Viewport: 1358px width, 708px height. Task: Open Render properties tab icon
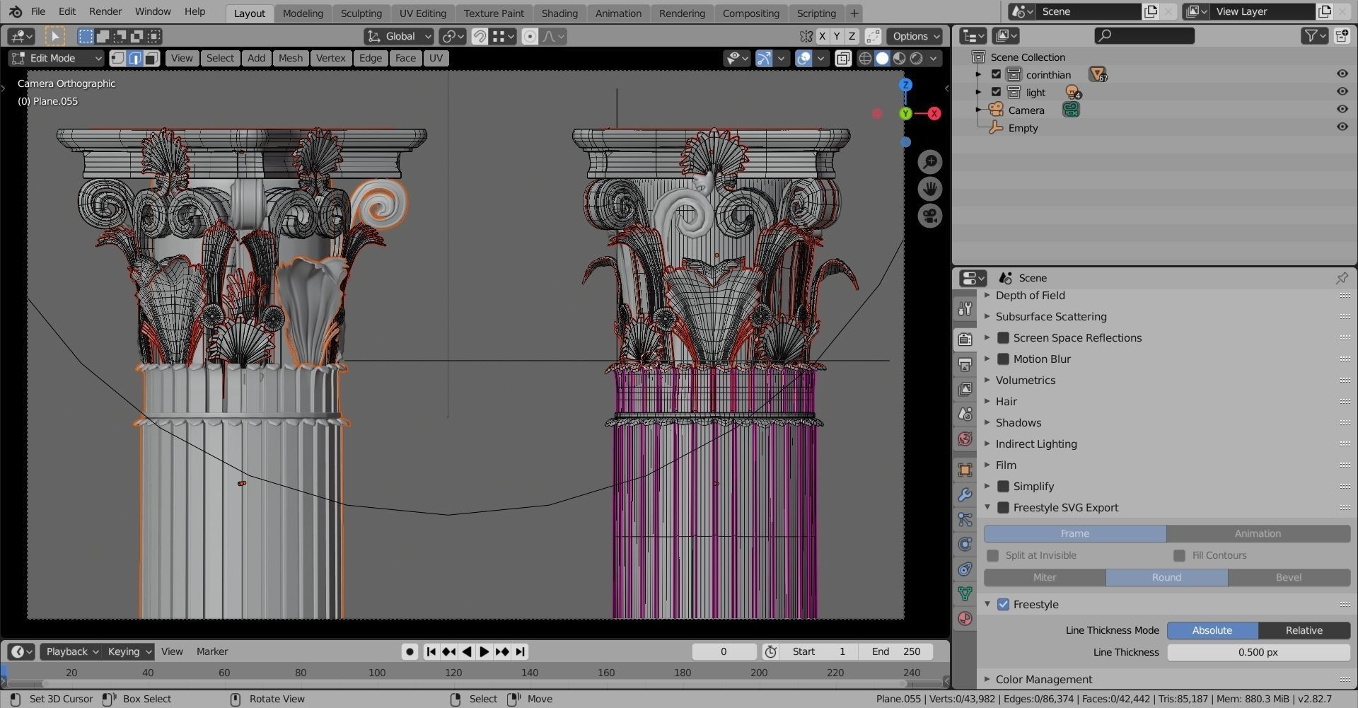[965, 339]
